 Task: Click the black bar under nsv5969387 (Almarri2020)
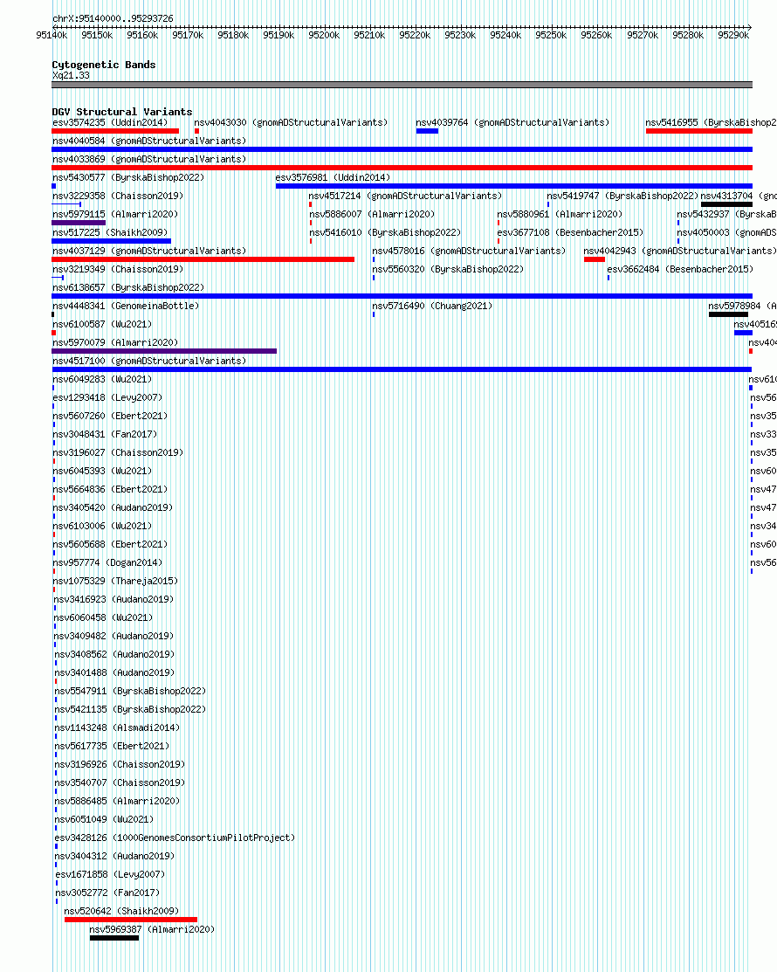114,938
